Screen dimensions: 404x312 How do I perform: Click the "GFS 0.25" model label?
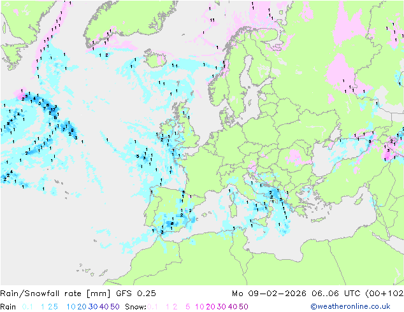(x=136, y=294)
